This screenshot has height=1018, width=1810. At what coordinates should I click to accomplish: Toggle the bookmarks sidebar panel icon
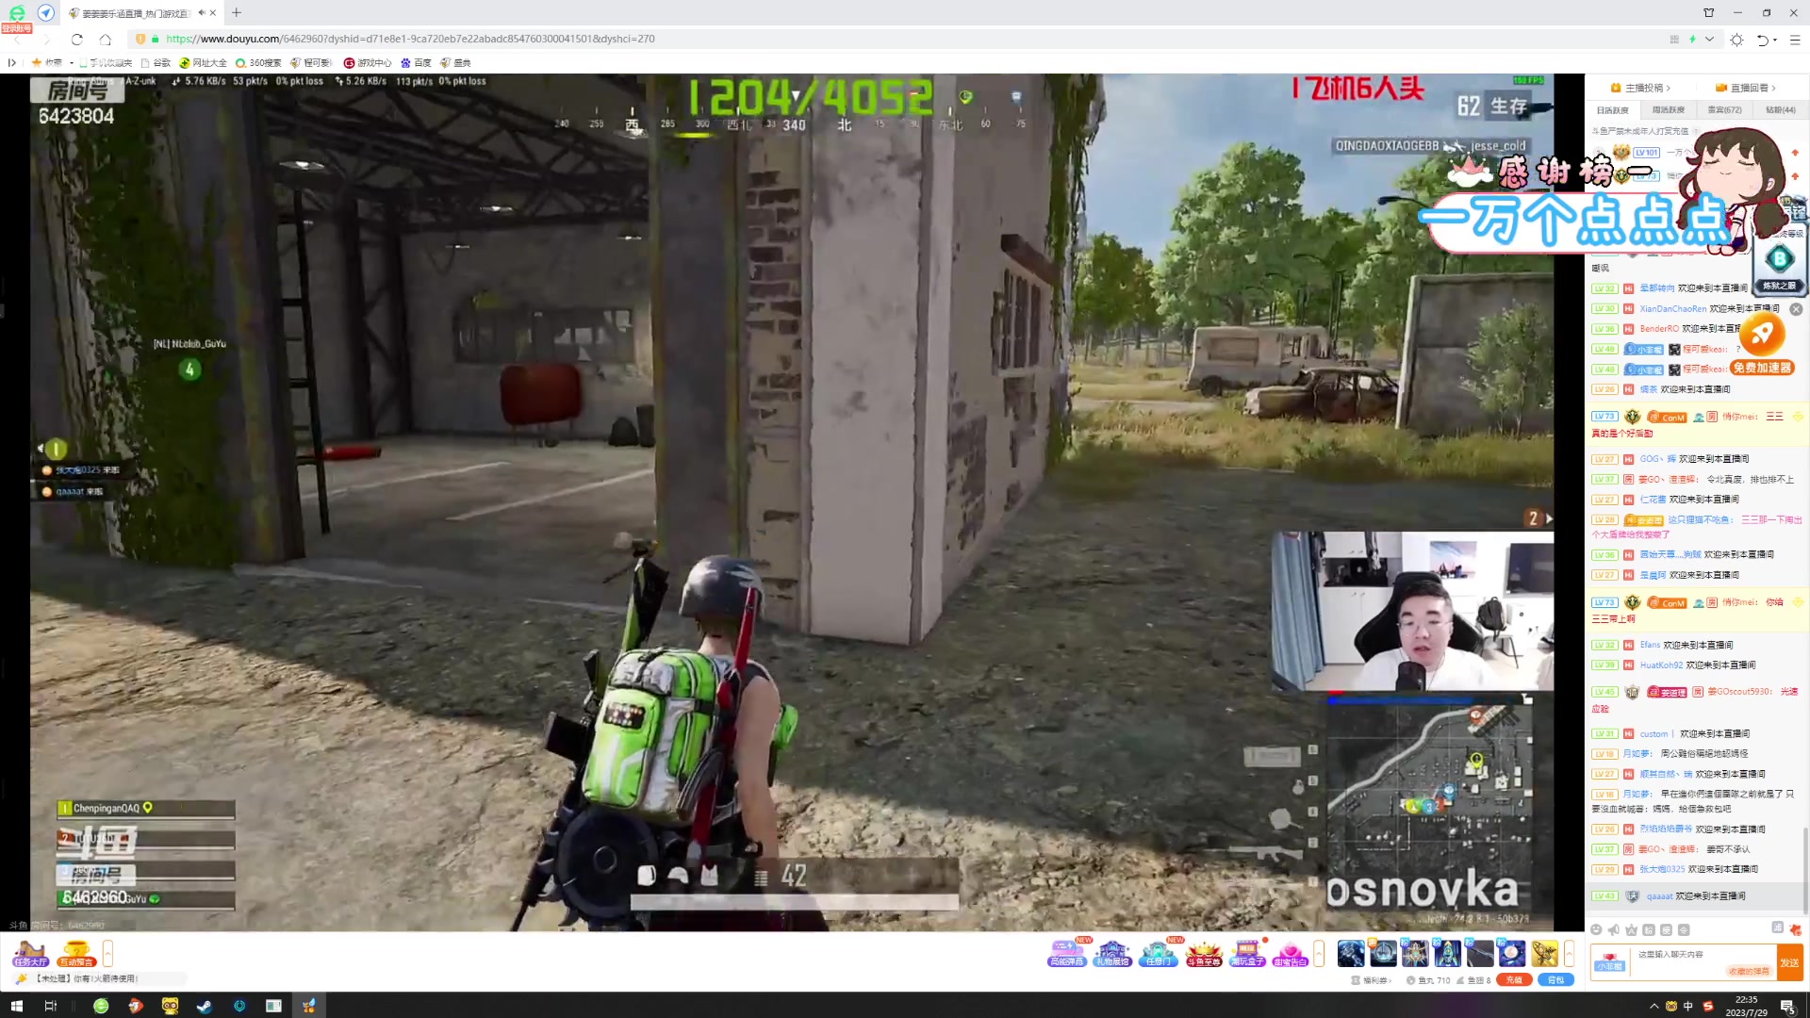click(11, 62)
